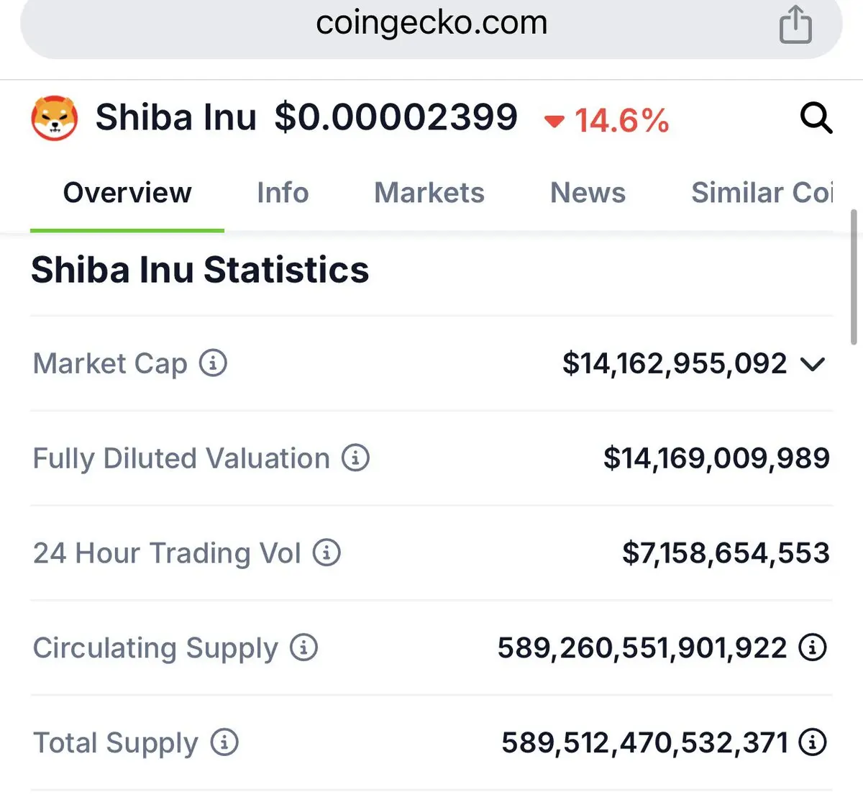
Task: Select the Overview tab
Action: [127, 193]
